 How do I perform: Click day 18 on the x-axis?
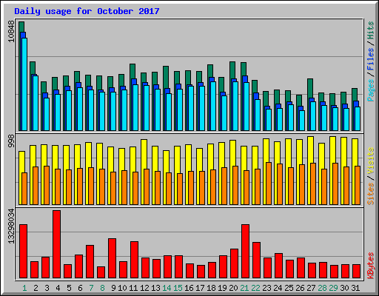pos(211,288)
